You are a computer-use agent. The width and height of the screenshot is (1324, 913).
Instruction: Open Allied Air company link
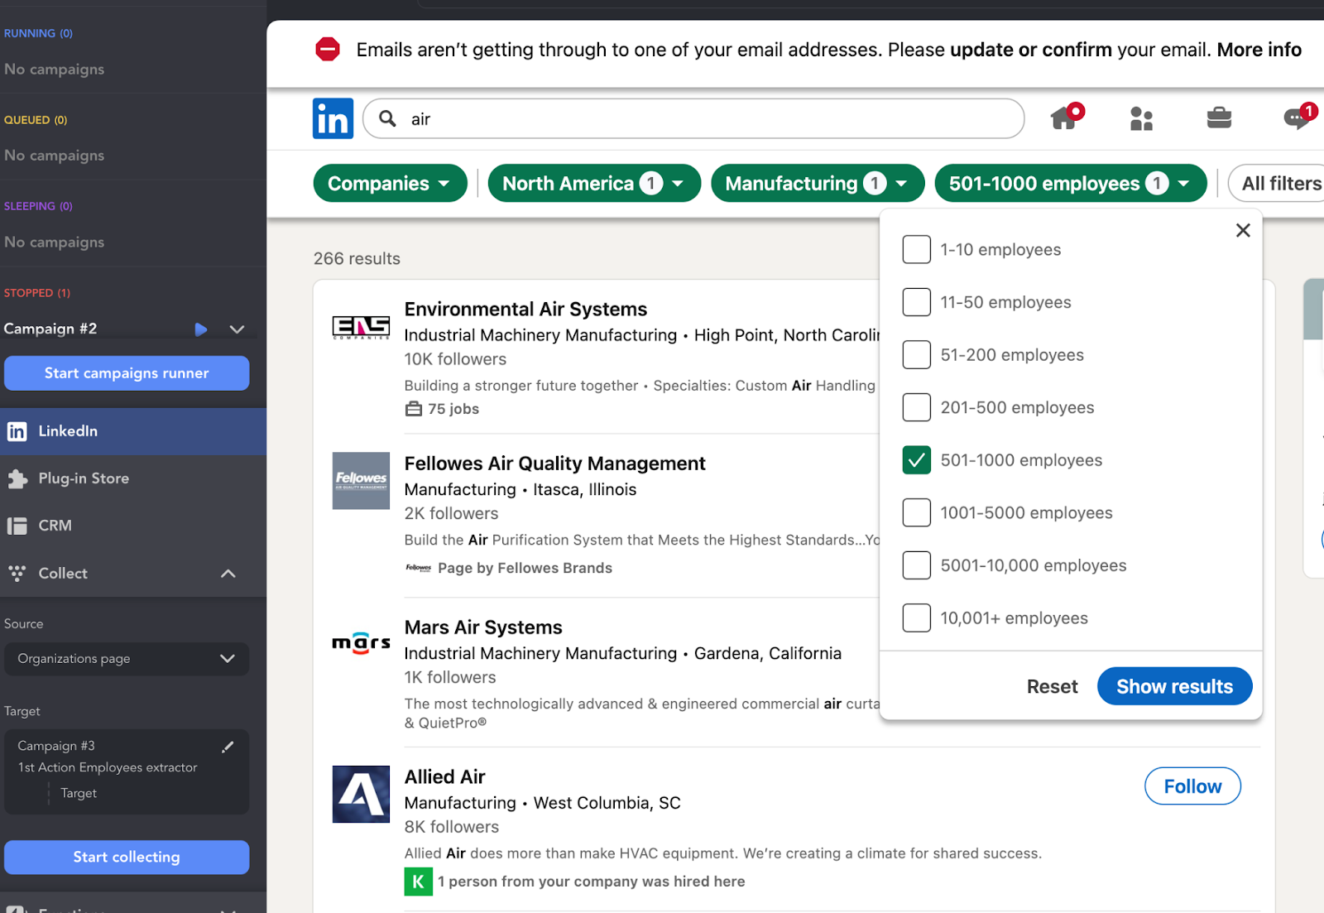coord(444,777)
